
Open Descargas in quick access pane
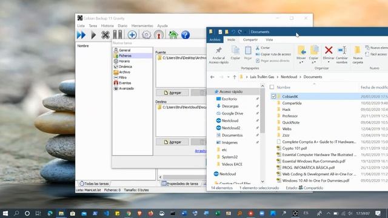point(230,106)
